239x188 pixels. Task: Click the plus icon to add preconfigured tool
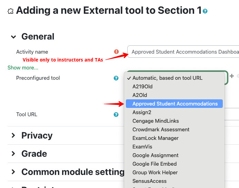point(232,76)
